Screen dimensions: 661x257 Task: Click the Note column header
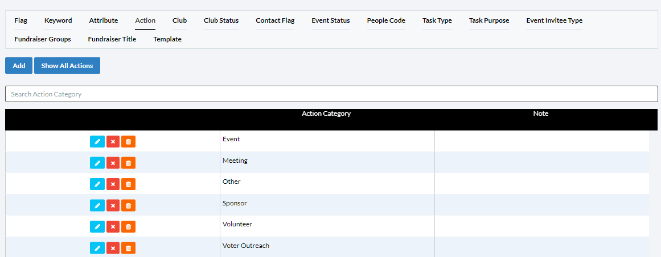pyautogui.click(x=541, y=114)
